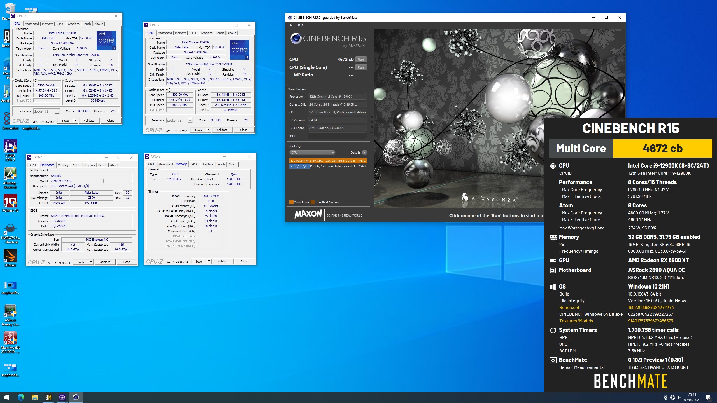Screen dimensions: 717x403
Task: Switch to Cinebench in the taskbar
Action: click(x=76, y=397)
